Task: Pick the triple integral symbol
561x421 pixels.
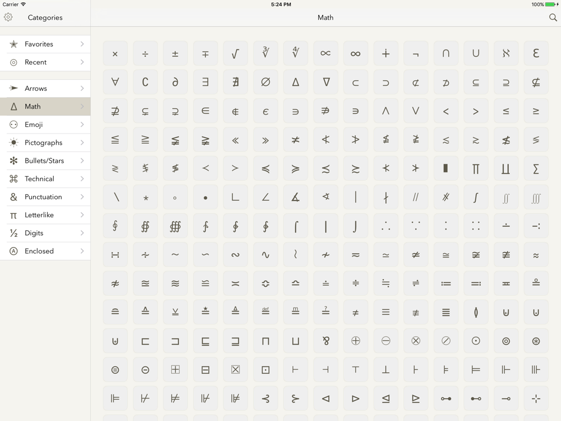Action: tap(536, 197)
